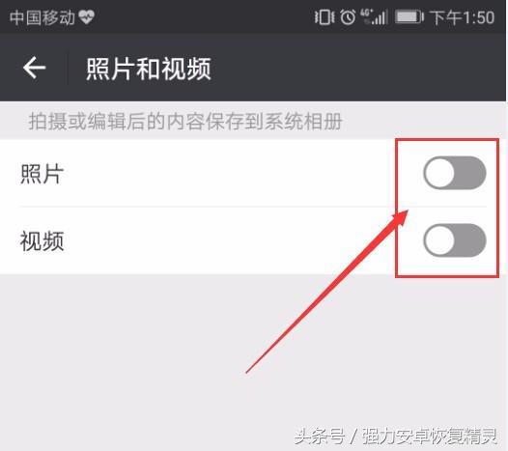
Task: Select the 照片 row label
Action: click(x=42, y=174)
